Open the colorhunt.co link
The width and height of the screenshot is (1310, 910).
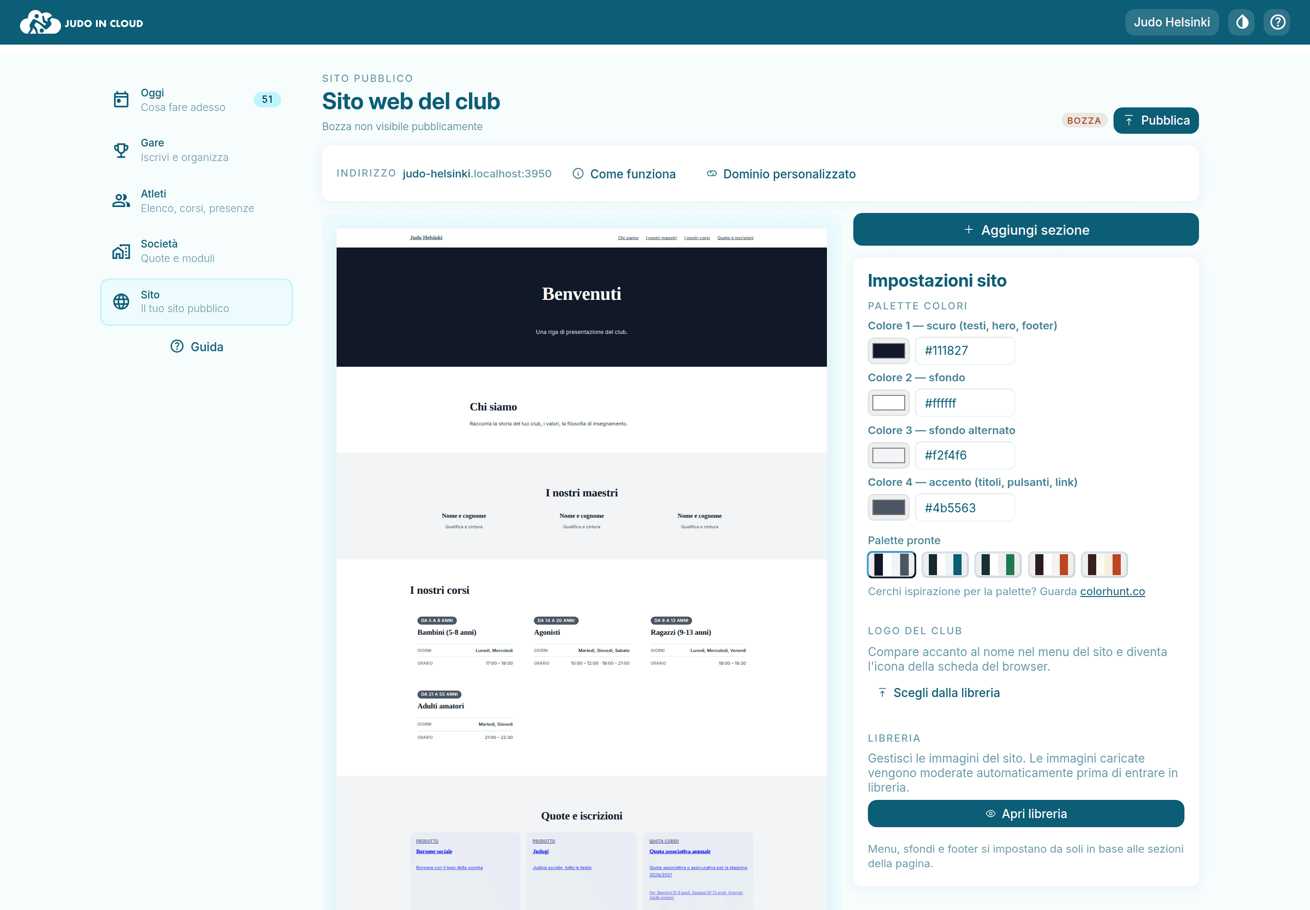click(x=1112, y=591)
